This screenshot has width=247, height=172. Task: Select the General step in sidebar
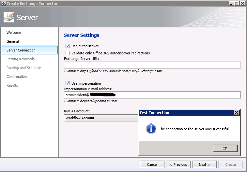pos(13,41)
